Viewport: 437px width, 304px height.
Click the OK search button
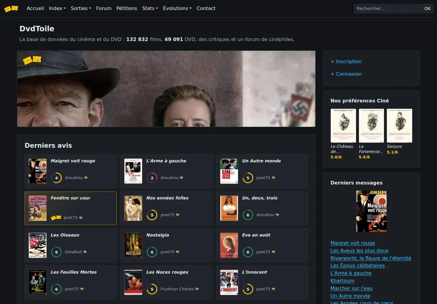(428, 9)
